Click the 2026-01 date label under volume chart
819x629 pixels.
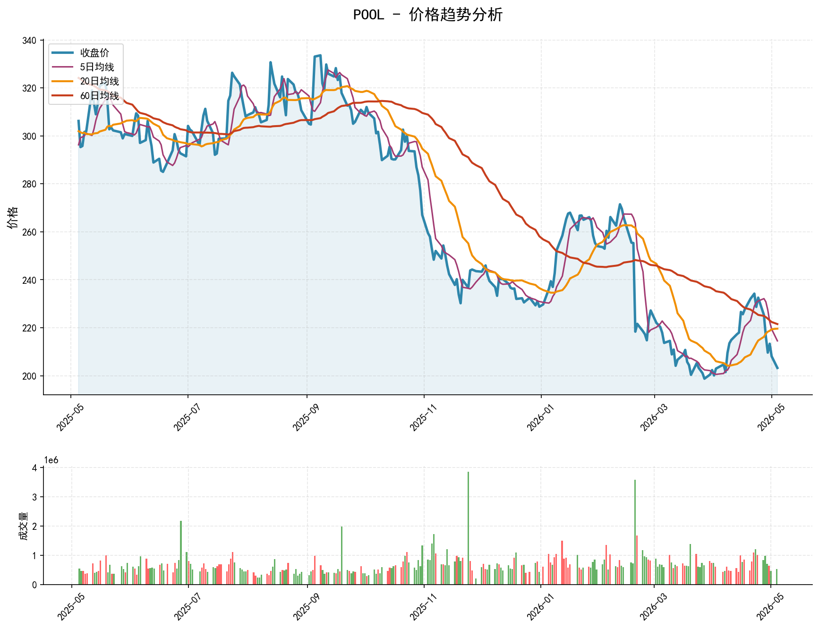540,607
